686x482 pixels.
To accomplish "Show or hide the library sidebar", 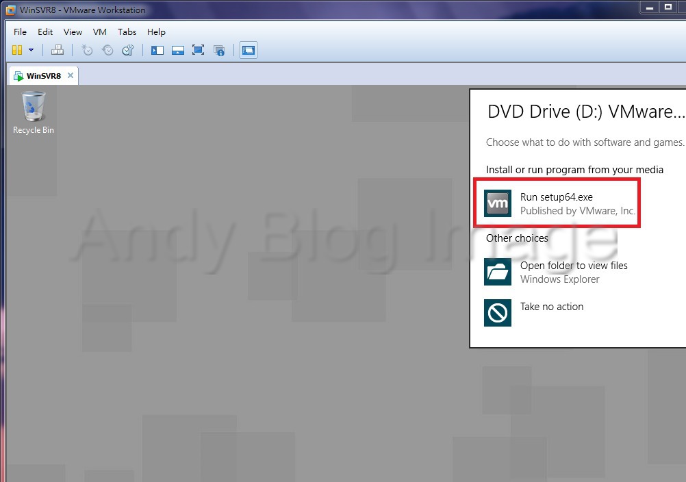I will (157, 50).
